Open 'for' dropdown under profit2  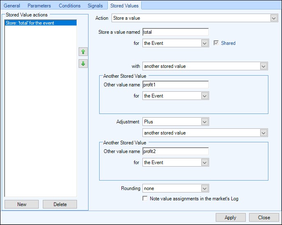[176, 162]
